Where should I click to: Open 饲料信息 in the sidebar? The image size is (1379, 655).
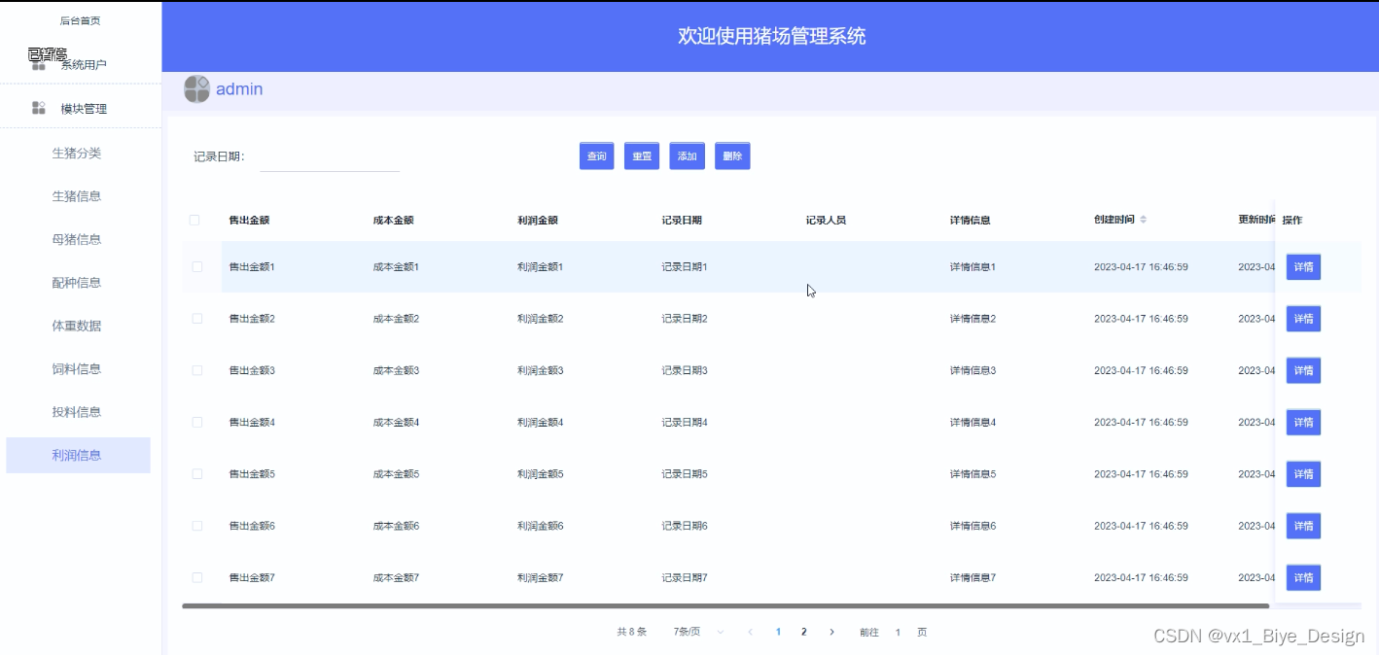click(x=77, y=368)
